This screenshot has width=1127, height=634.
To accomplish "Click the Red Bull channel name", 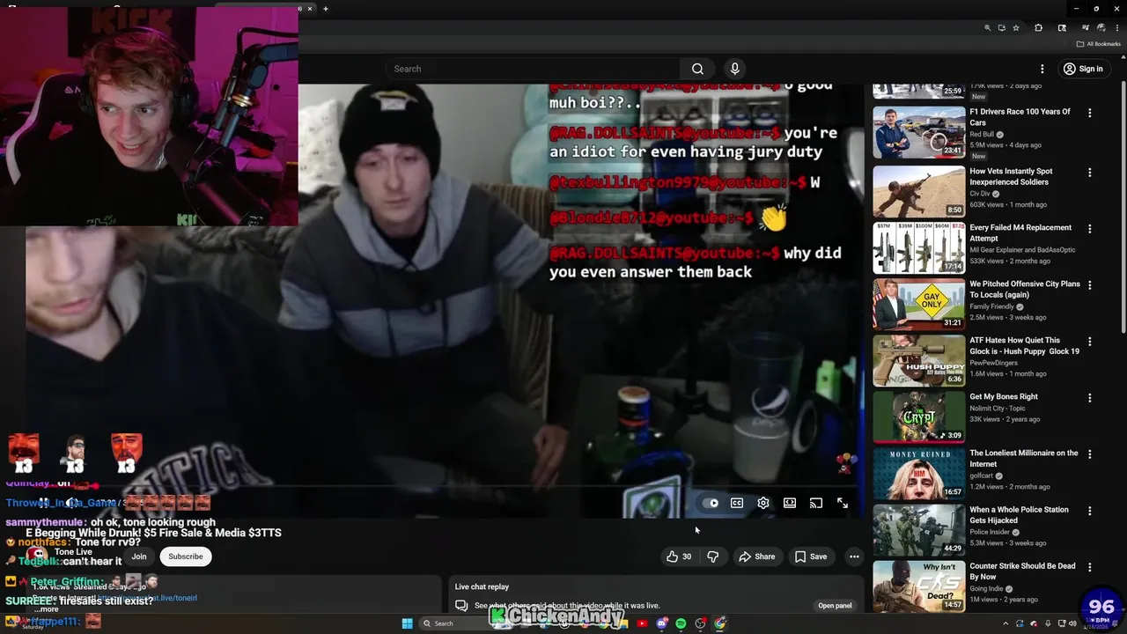I will (982, 135).
